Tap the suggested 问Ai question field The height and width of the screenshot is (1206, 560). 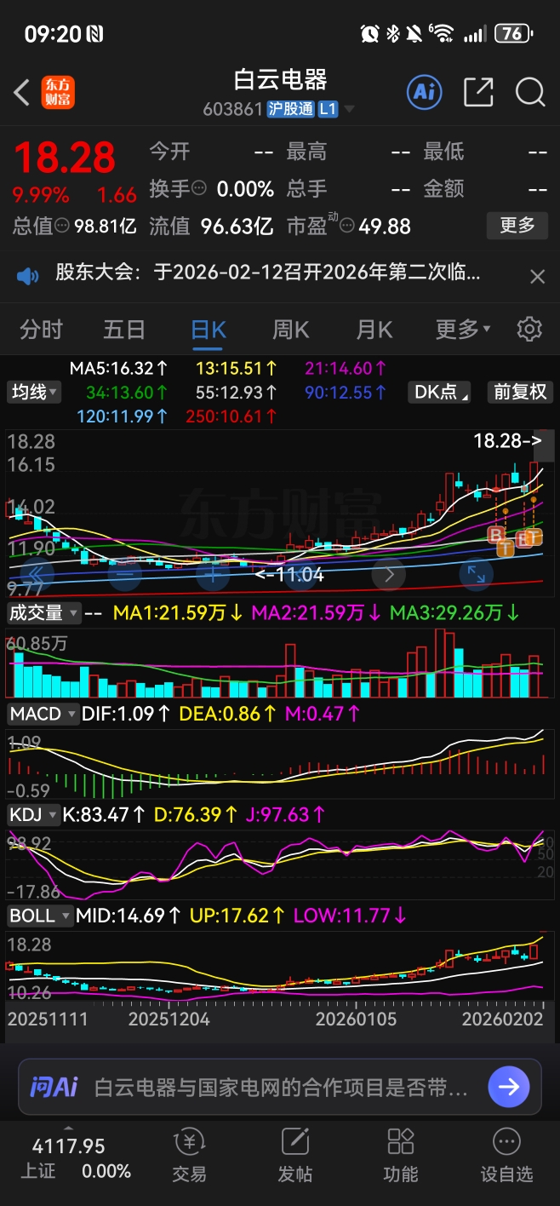coord(281,1088)
